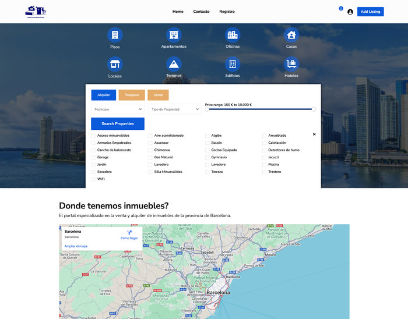408x319 pixels.
Task: Switch to the Venta tab
Action: [x=158, y=95]
